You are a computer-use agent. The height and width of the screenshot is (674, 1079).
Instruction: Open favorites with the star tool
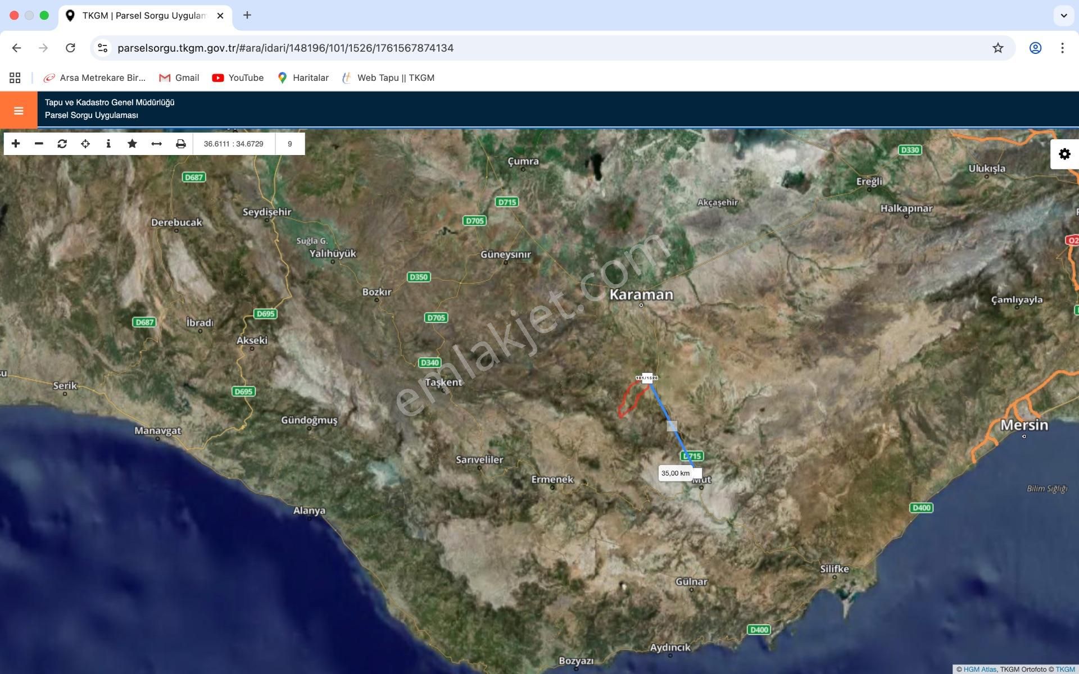[132, 143]
